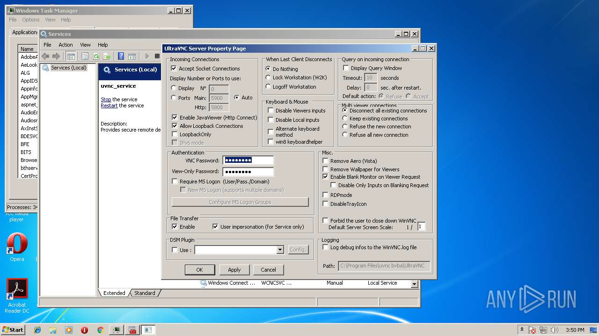The height and width of the screenshot is (336, 599).
Task: Switch to Standard tab in Services
Action: pyautogui.click(x=145, y=293)
